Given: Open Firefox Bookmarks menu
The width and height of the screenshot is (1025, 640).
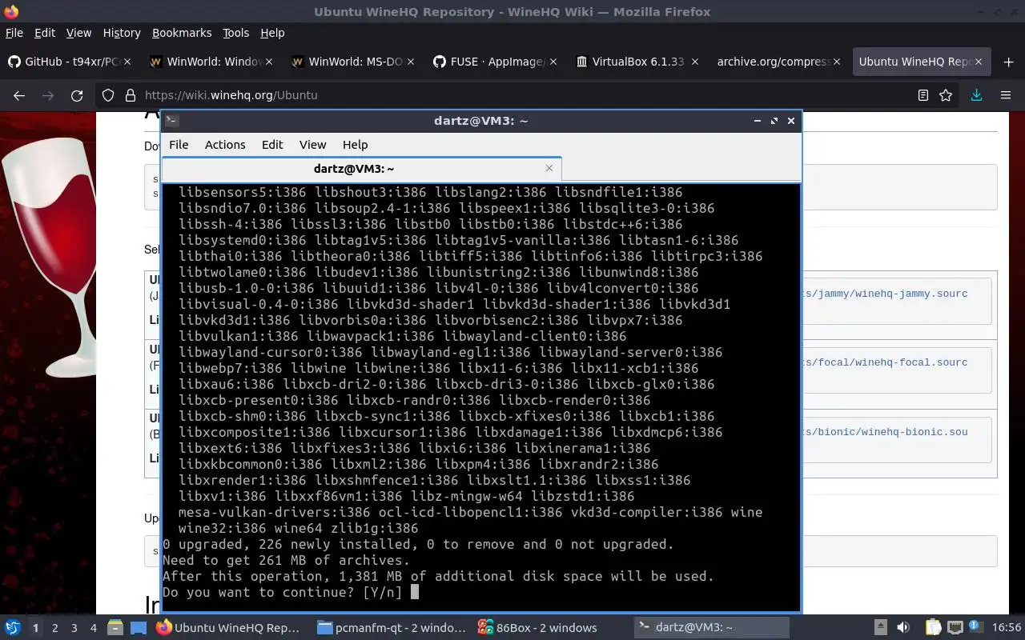Looking at the screenshot, I should click(182, 33).
